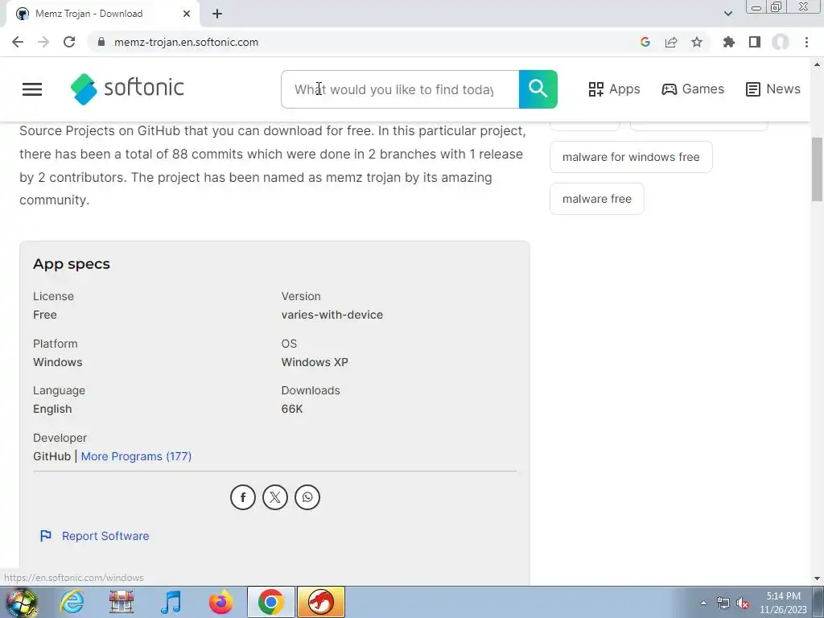Click the page vertical scrollbar thumb
Viewport: 824px width, 618px height.
[x=817, y=169]
